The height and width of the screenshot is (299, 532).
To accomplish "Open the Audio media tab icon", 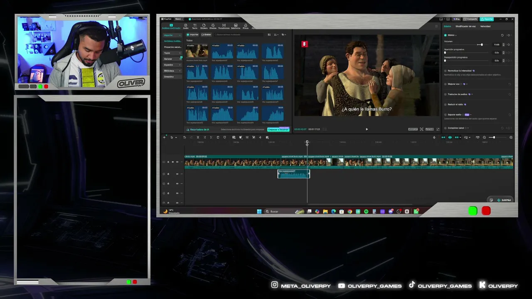I will pos(186,26).
